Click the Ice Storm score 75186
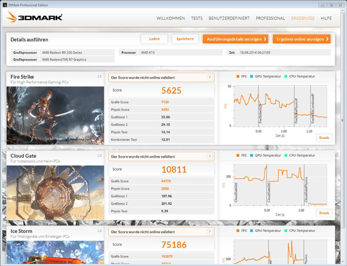The width and height of the screenshot is (347, 266). click(174, 245)
